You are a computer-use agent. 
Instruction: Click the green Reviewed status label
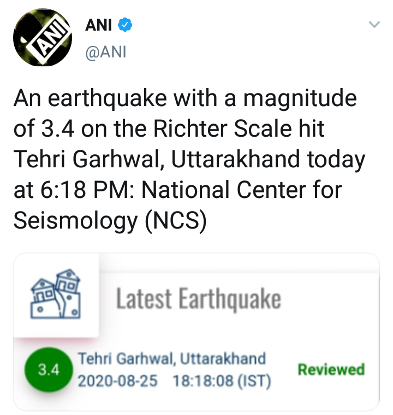[x=331, y=370]
